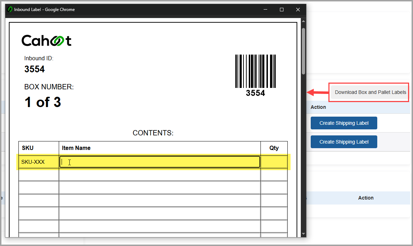
Task: Click the upper Action column header in the background page
Action: coord(318,107)
